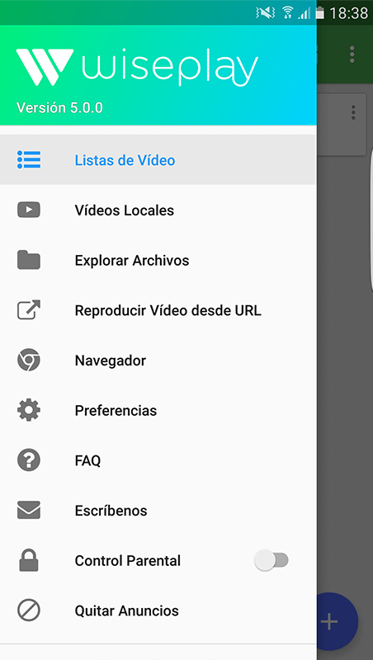Image resolution: width=373 pixels, height=660 pixels.
Task: Open the top toolbar overflow menu
Action: 352,54
